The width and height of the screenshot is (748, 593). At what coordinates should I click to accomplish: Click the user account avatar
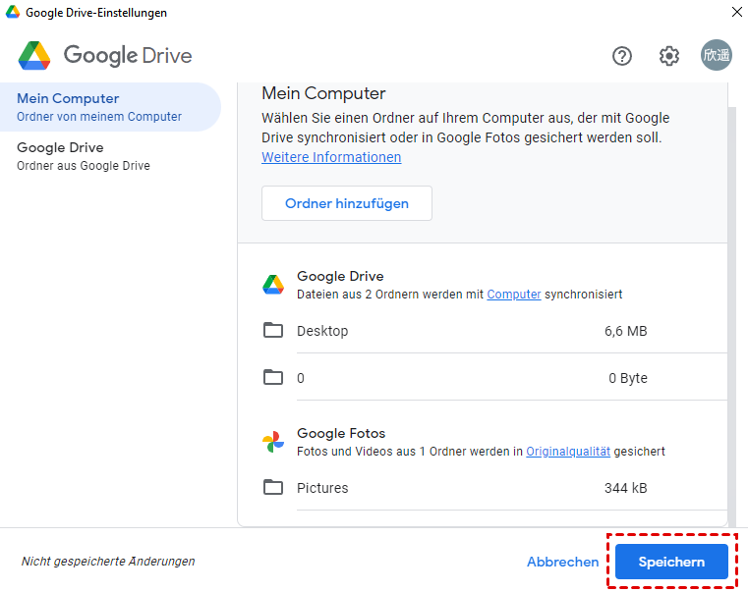click(x=716, y=56)
